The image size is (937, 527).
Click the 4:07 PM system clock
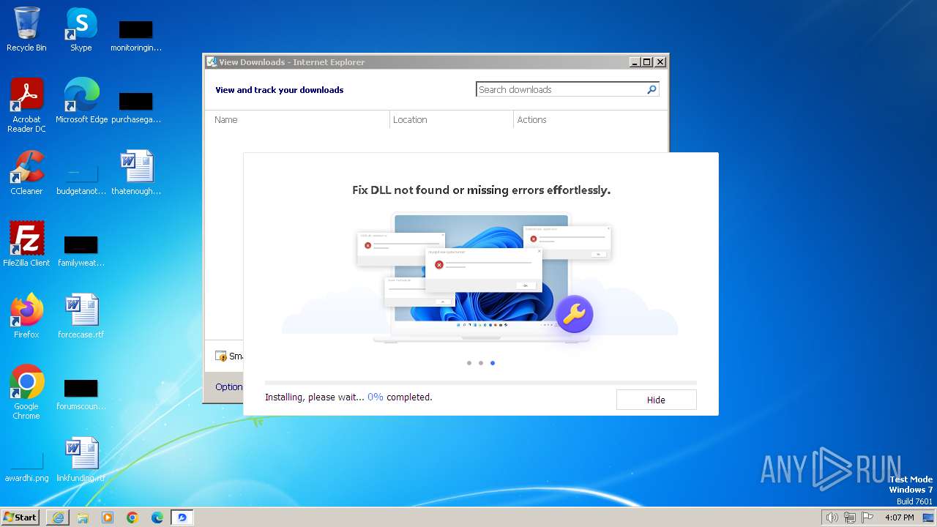[x=900, y=517]
